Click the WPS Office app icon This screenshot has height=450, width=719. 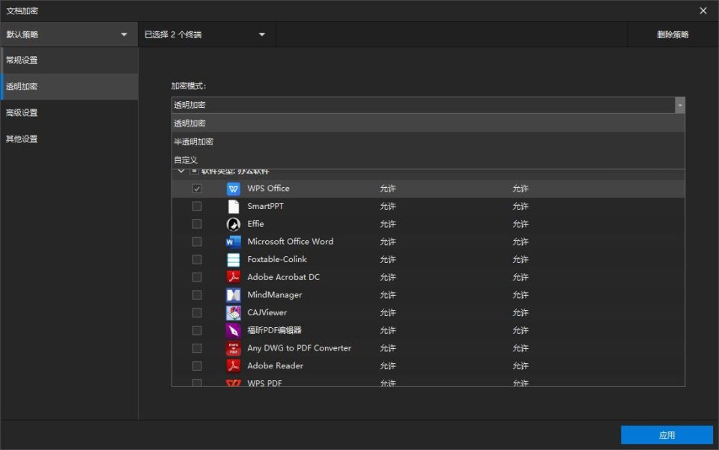[234, 189]
